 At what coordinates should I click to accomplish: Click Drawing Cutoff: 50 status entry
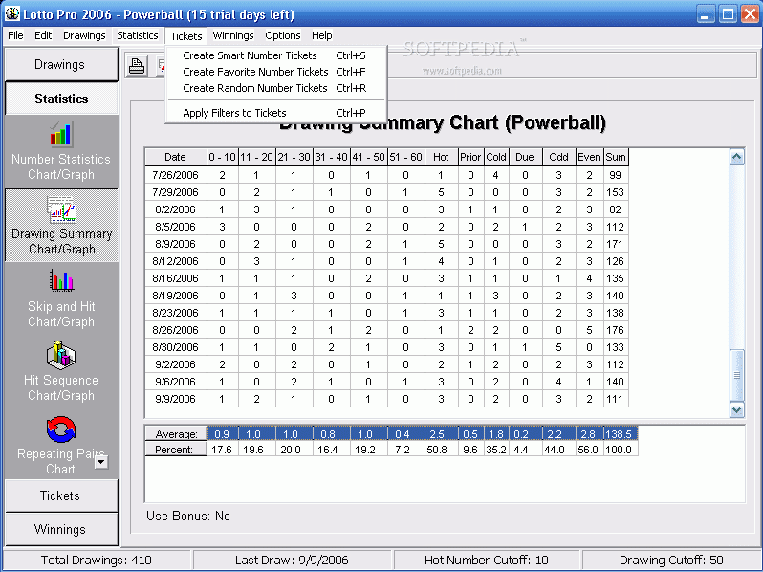(x=671, y=561)
